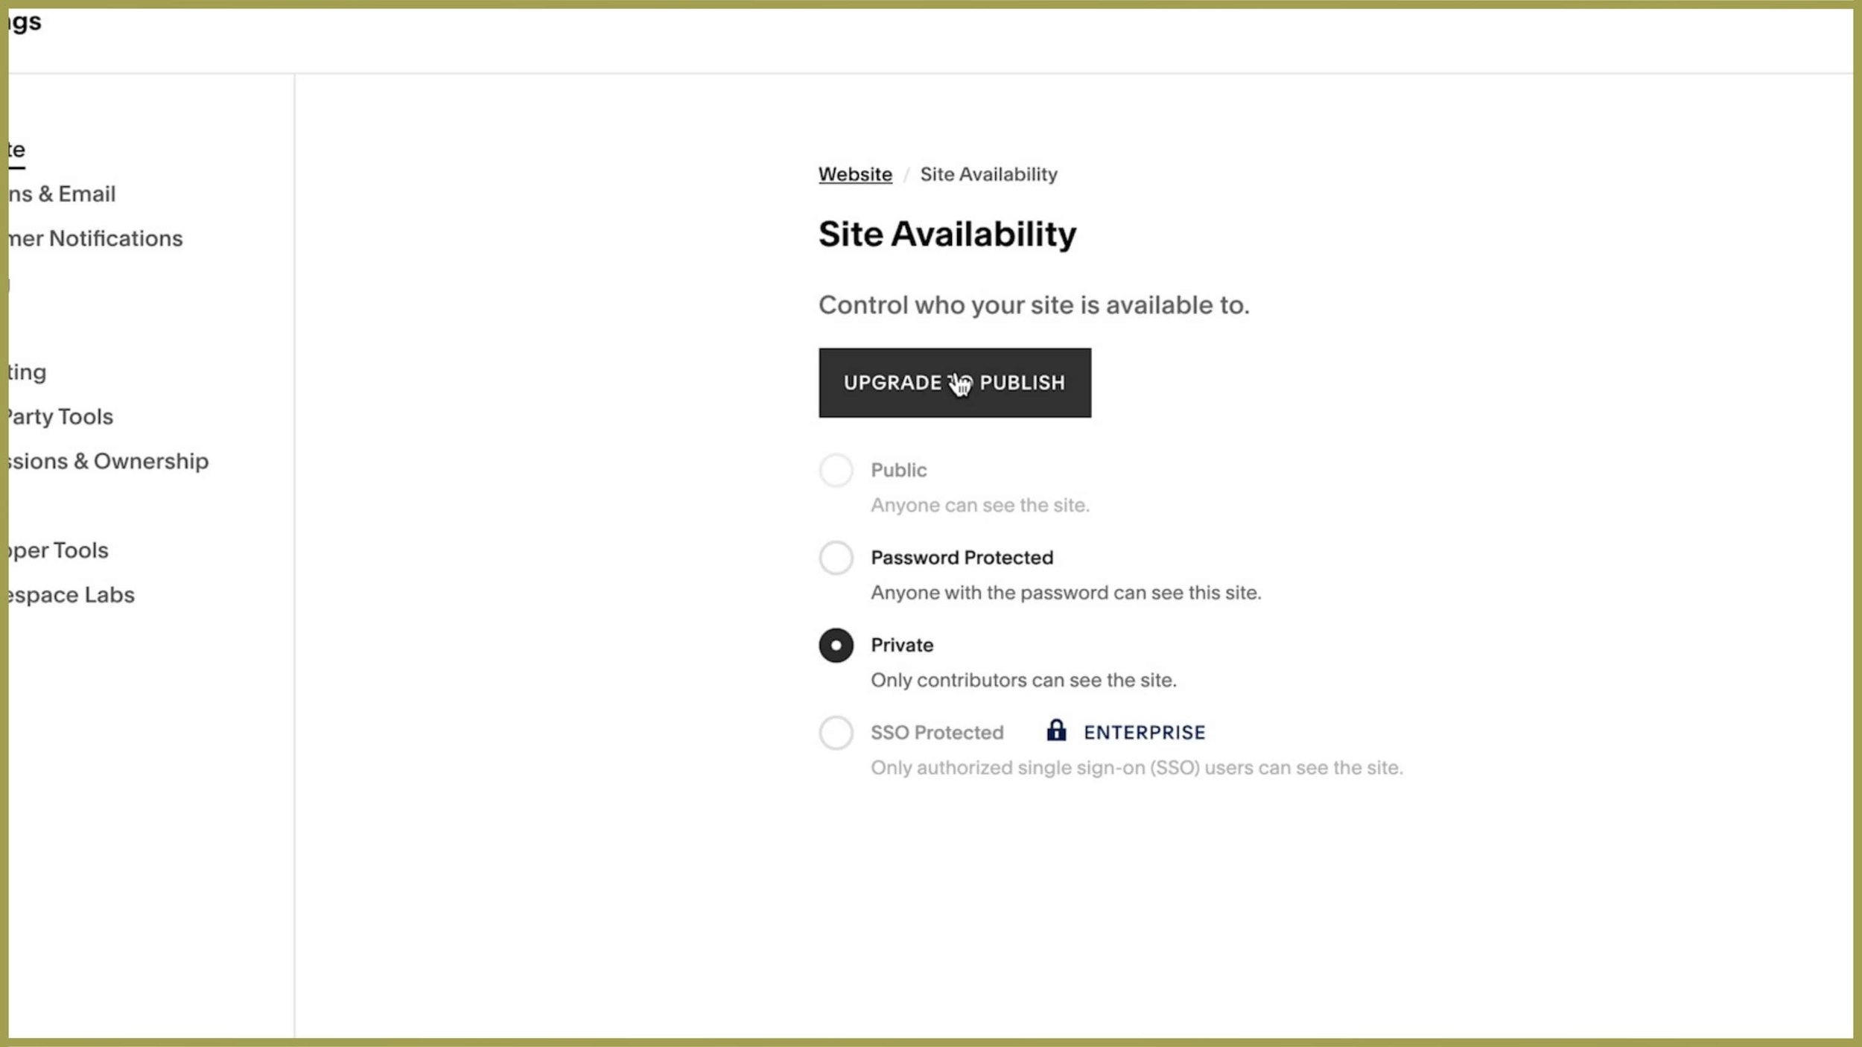The height and width of the screenshot is (1047, 1862).
Task: Choose the Password Protected radio option
Action: [836, 558]
